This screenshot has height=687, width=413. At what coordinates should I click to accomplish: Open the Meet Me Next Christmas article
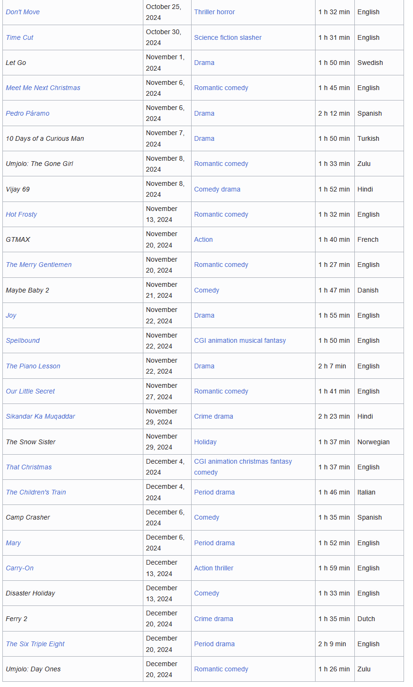coord(43,88)
